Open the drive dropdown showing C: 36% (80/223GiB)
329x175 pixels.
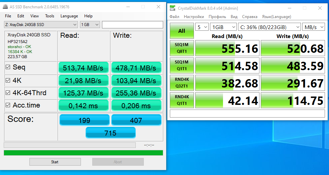coord(269,27)
